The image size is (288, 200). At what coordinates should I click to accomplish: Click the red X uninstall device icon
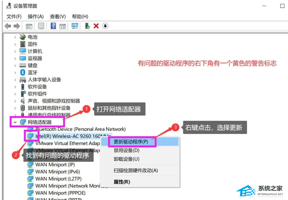pyautogui.click(x=96, y=26)
